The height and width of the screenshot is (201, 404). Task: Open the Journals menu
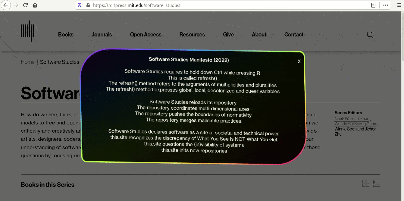coord(102,35)
